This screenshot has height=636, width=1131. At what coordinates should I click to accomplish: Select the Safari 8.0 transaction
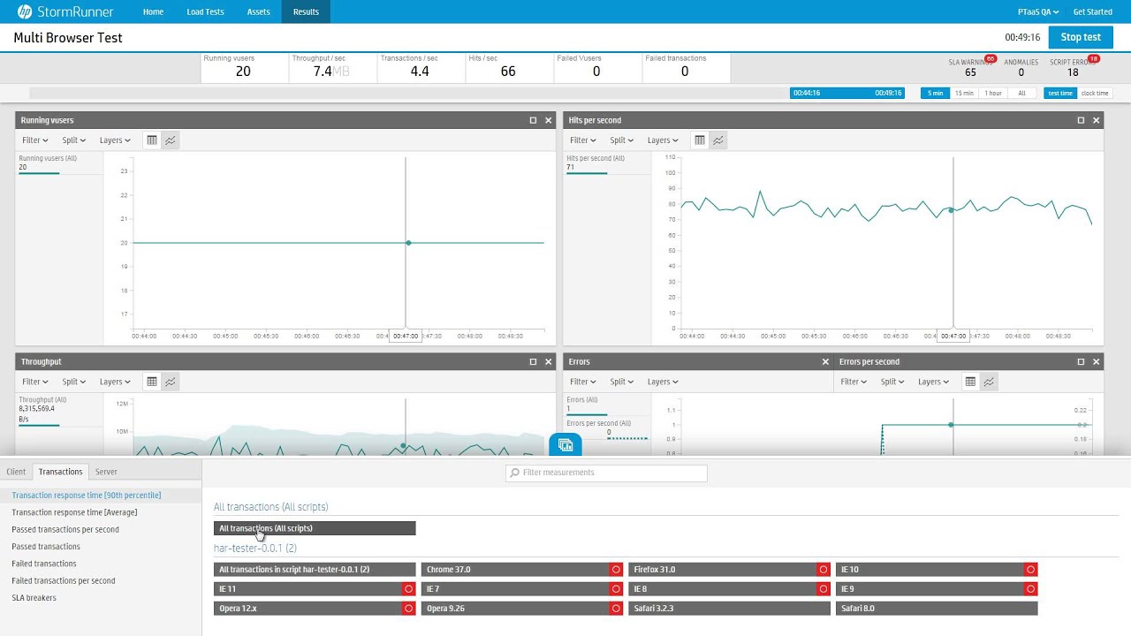(937, 608)
